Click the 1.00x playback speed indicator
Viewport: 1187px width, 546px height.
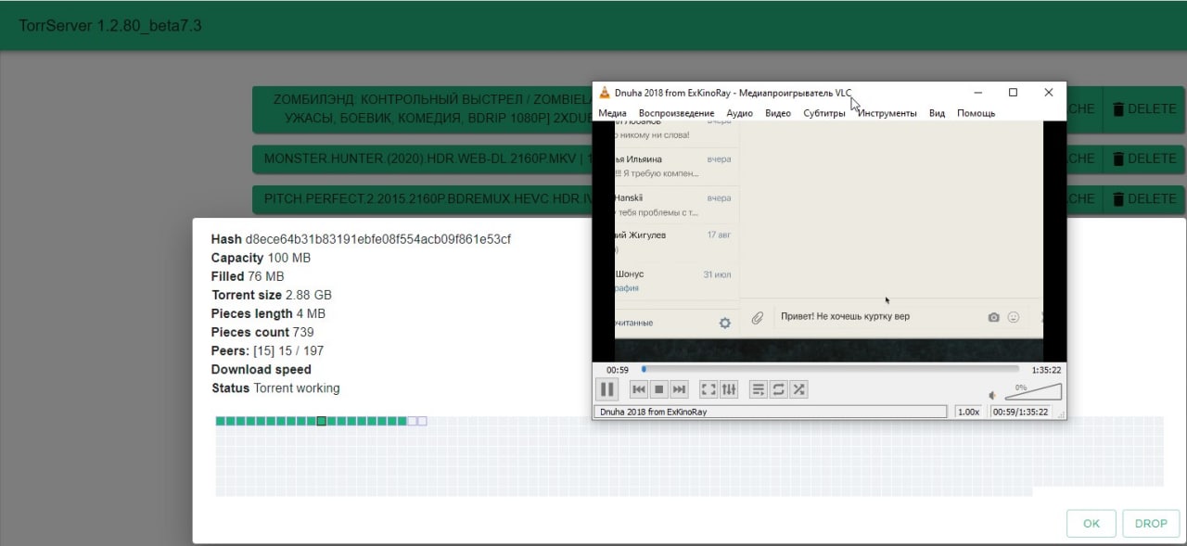click(968, 412)
